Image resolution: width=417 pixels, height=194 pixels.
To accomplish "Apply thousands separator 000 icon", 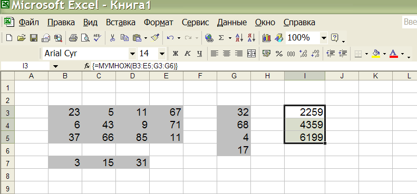I will (x=291, y=53).
